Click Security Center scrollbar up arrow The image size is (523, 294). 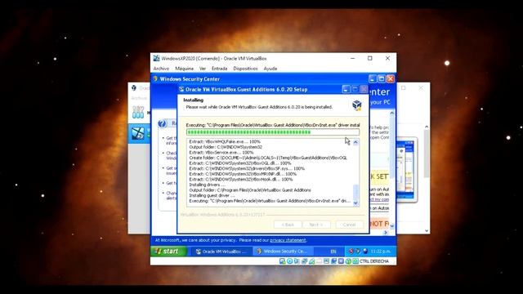click(x=391, y=114)
